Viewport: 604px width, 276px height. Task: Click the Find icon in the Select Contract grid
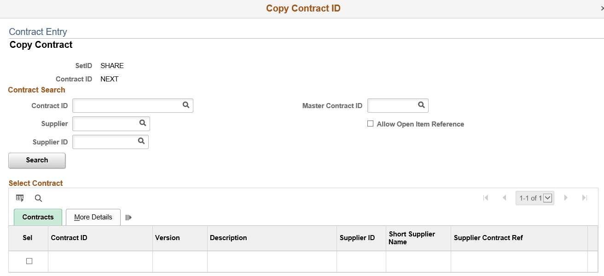[x=38, y=198]
